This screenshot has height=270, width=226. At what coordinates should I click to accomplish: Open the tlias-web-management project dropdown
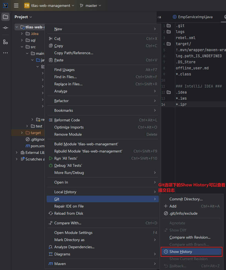point(49,6)
